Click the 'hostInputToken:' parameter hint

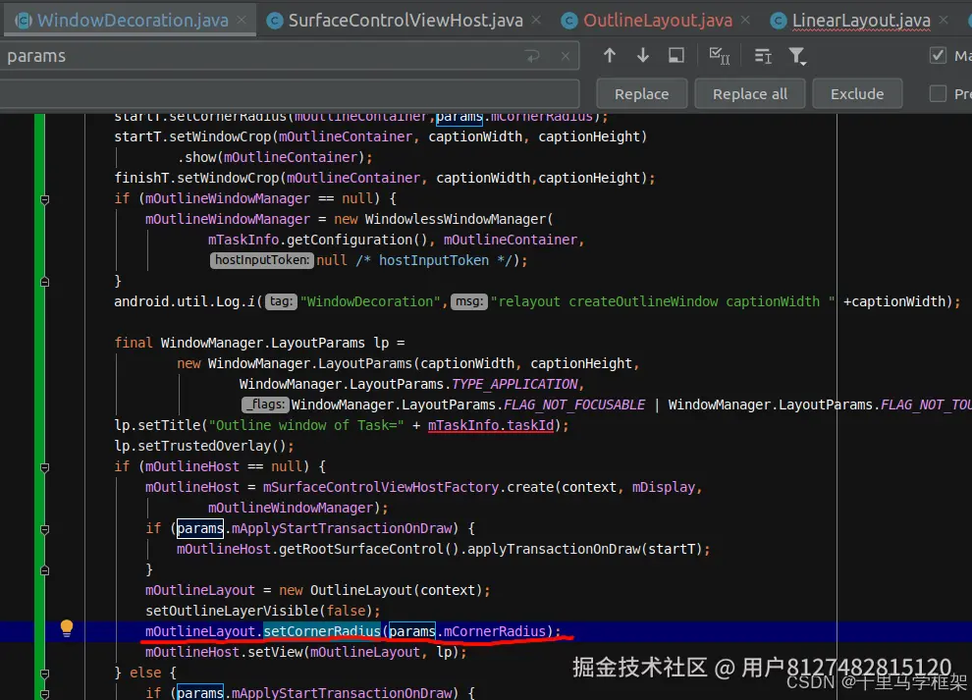pyautogui.click(x=261, y=260)
